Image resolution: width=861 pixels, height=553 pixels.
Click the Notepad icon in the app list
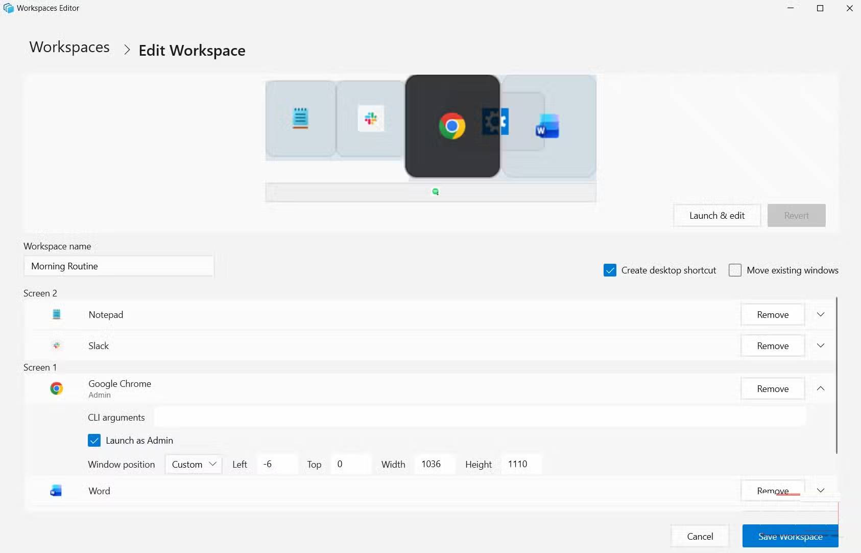point(57,314)
